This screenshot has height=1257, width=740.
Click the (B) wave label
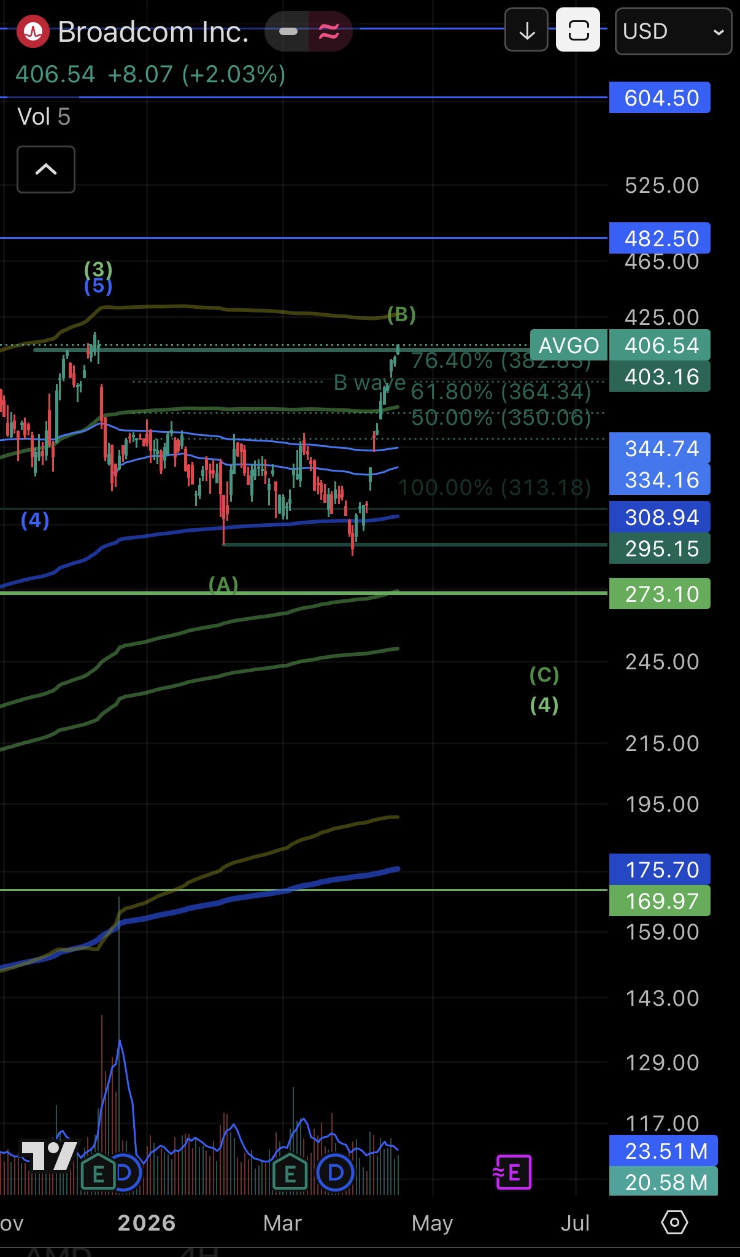point(402,314)
